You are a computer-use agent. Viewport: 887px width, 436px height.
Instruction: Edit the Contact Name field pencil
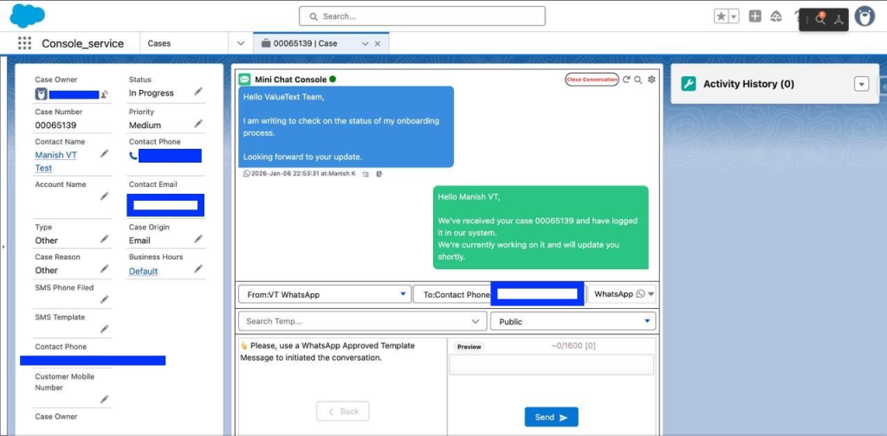104,153
